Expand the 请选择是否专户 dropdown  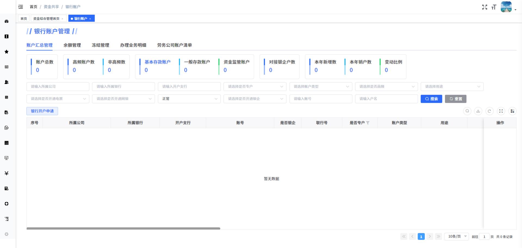click(x=255, y=87)
